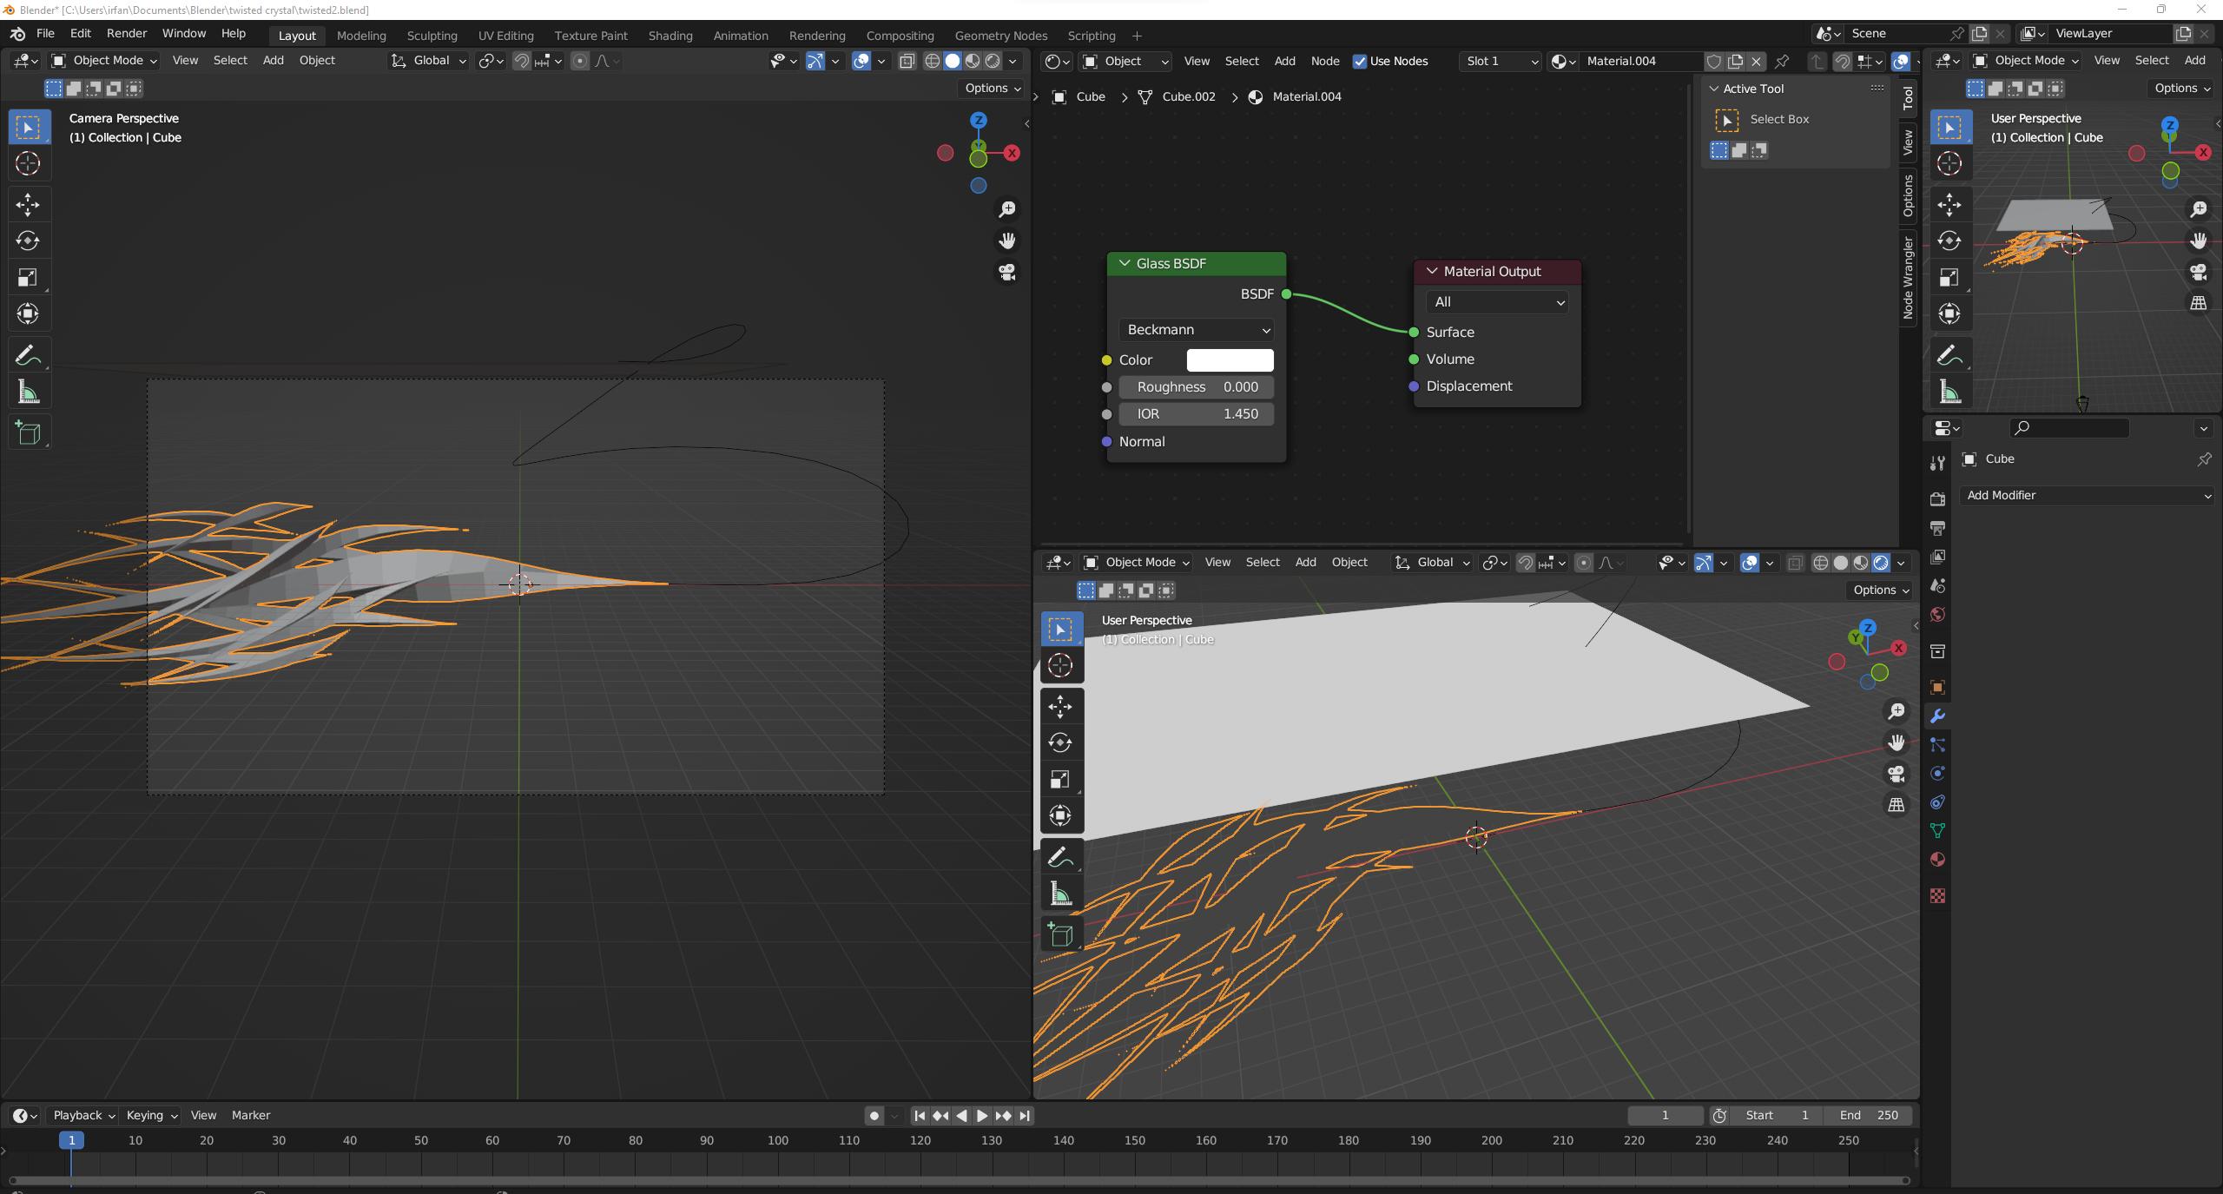Jump to the last frame button

pos(1025,1116)
